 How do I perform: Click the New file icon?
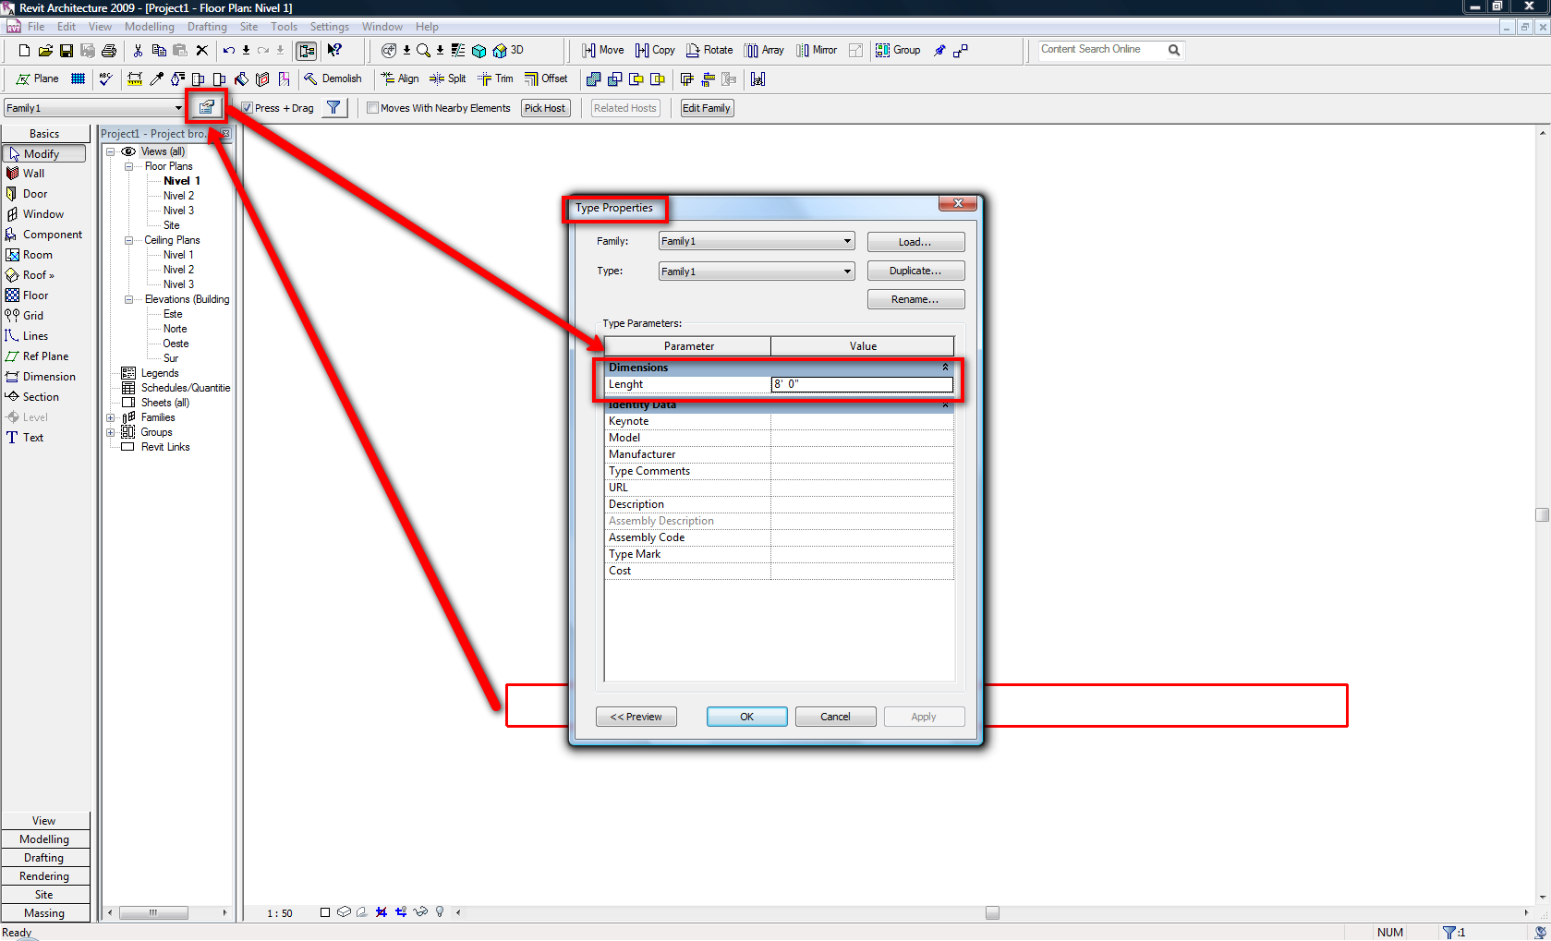pyautogui.click(x=25, y=51)
